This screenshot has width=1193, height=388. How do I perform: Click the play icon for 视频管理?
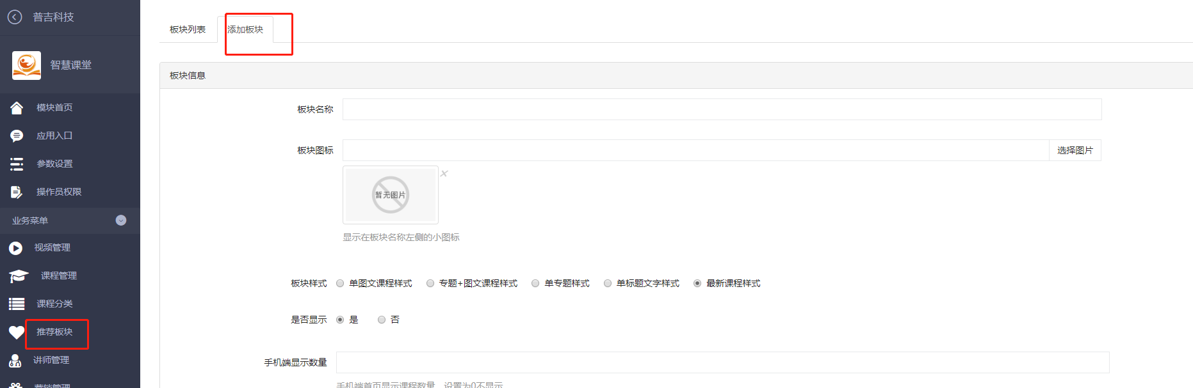click(16, 248)
